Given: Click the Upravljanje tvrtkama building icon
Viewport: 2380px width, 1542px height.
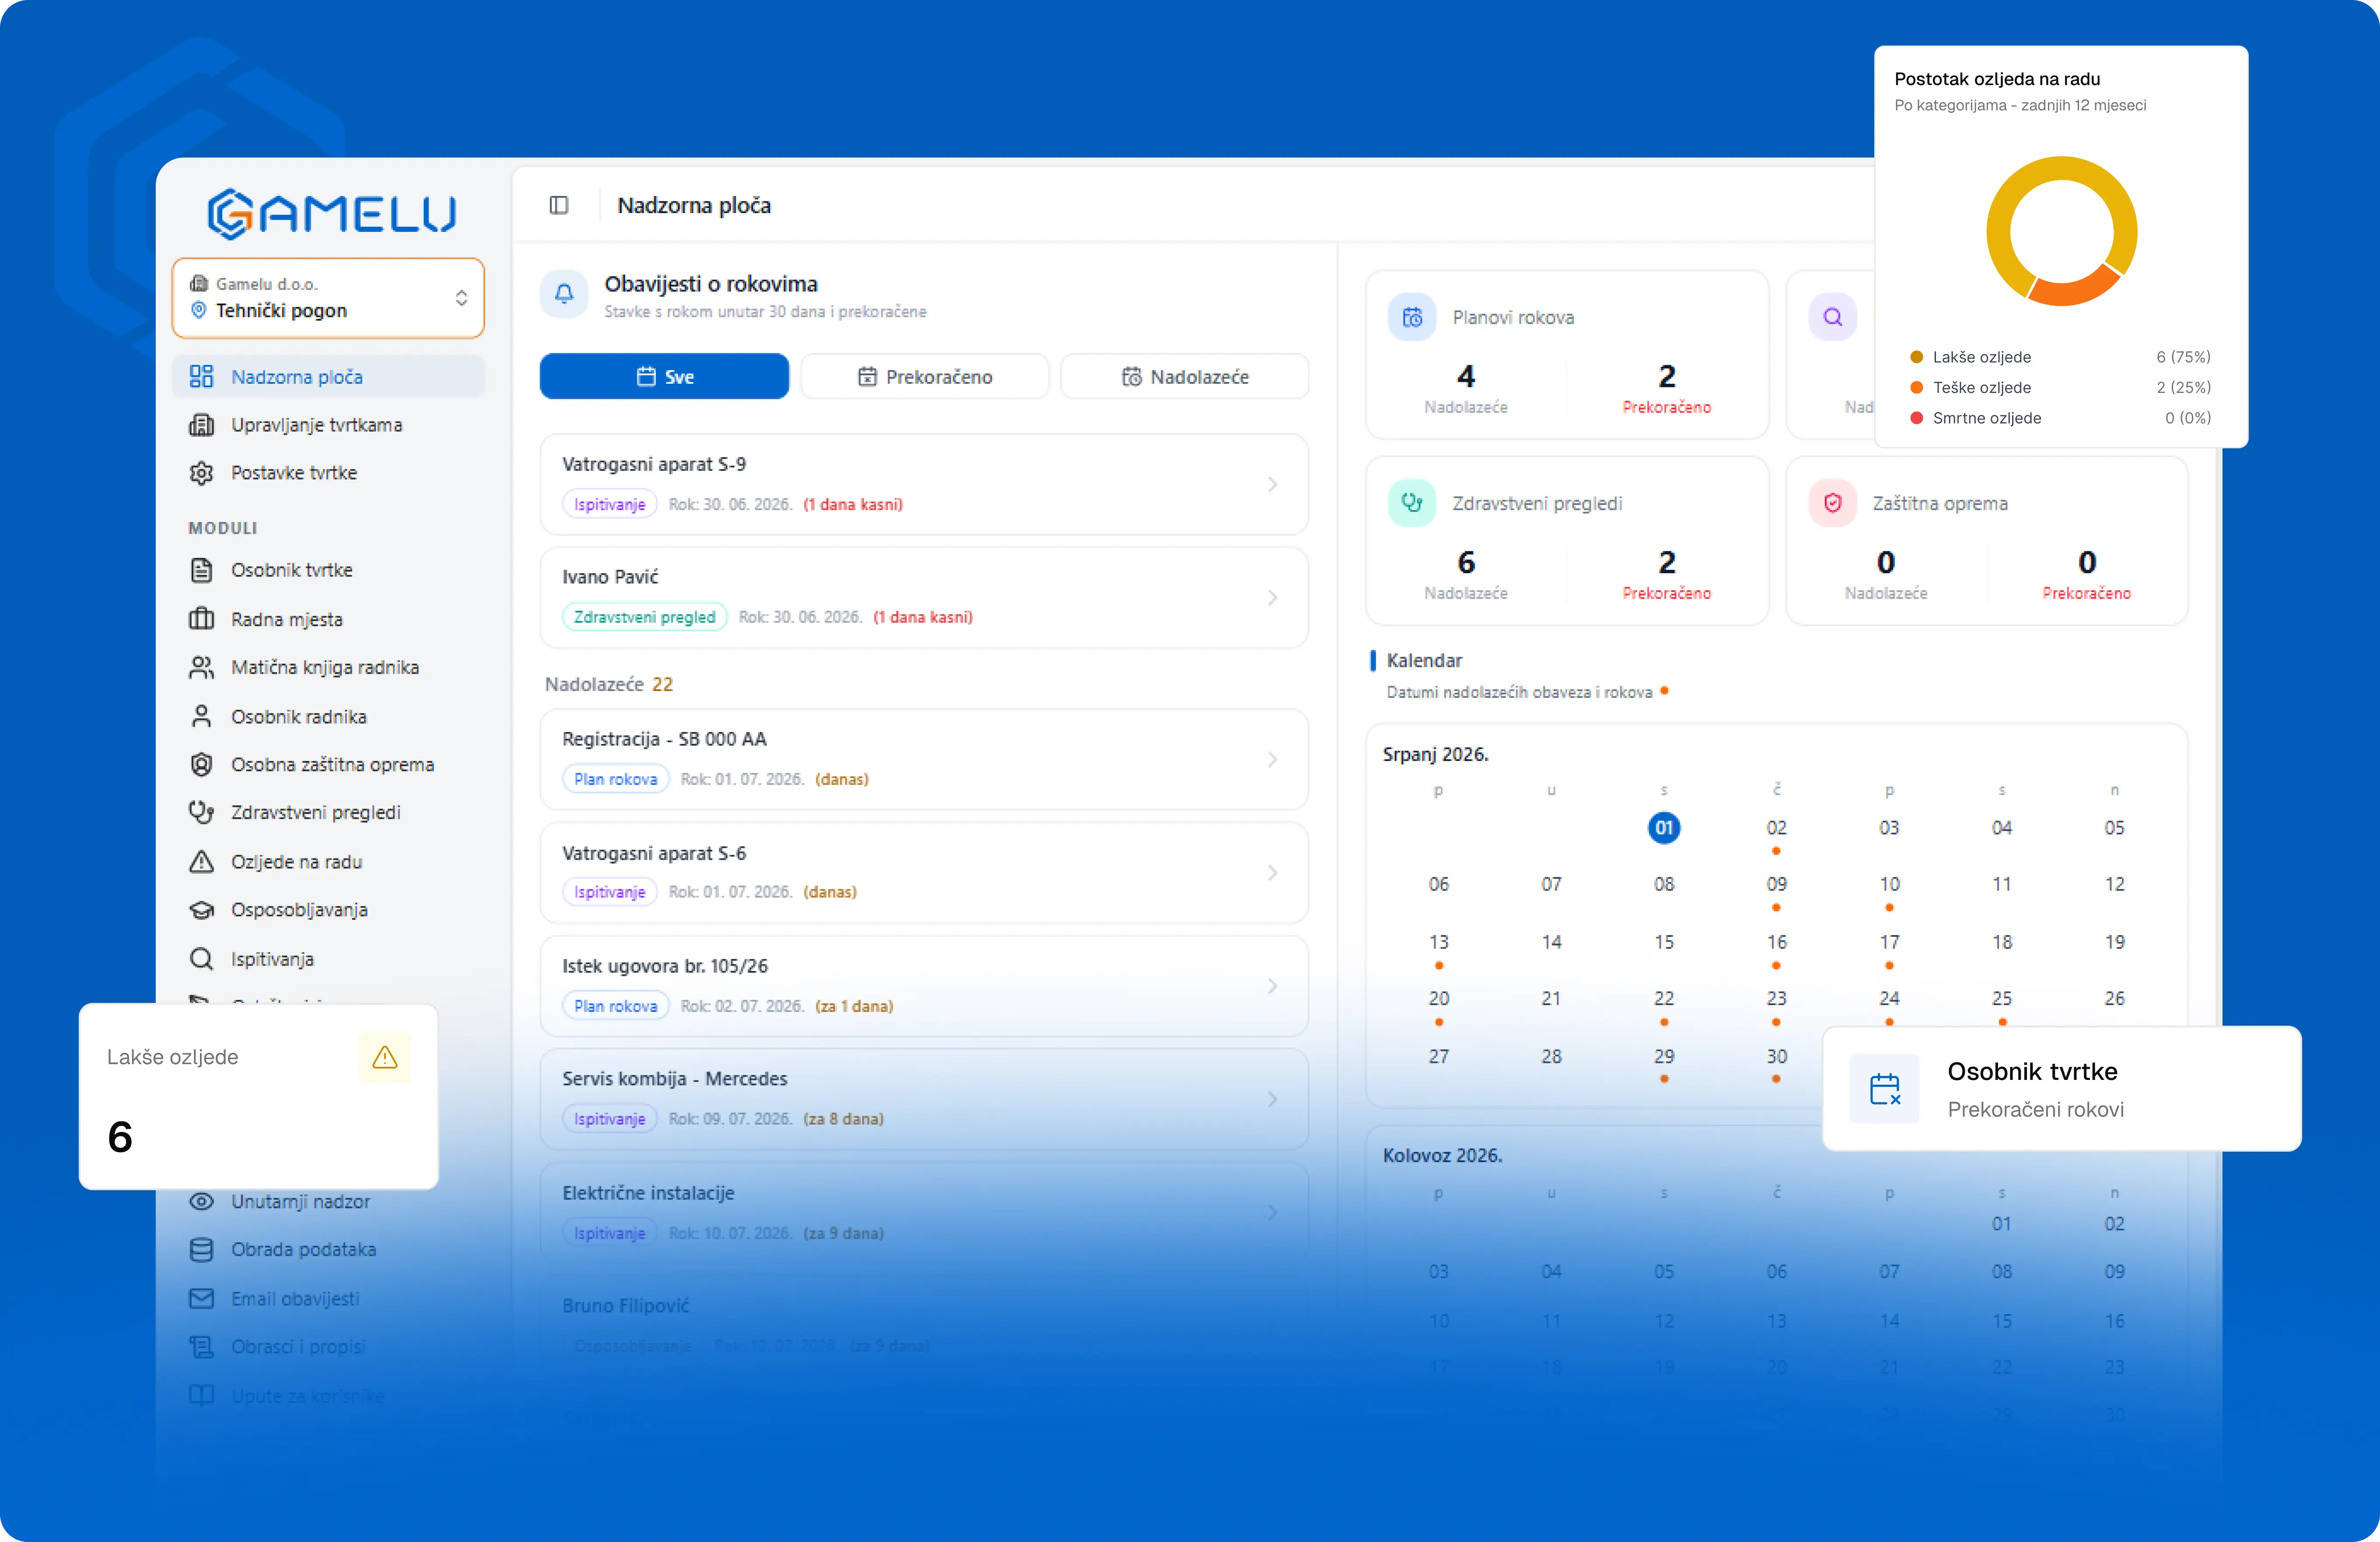Looking at the screenshot, I should tap(201, 425).
